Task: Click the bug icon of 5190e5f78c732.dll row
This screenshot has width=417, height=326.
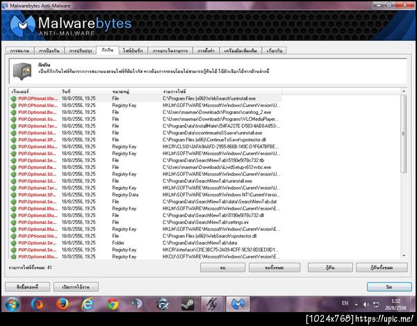Action: pyautogui.click(x=13, y=215)
